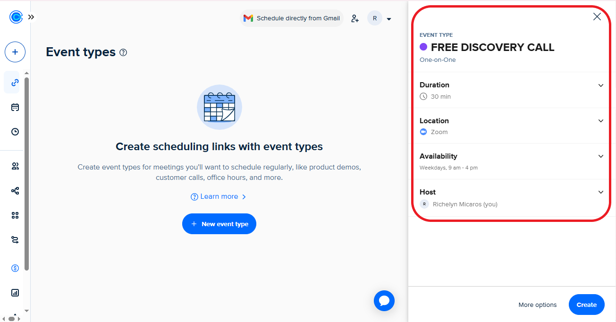Expand the Availability section in panel
The width and height of the screenshot is (616, 322).
click(x=512, y=161)
